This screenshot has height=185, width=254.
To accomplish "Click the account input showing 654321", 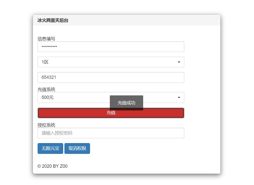I will point(111,77).
